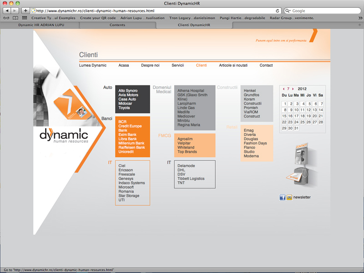Click the browser Forward arrow button
This screenshot has width=364, height=273.
pyautogui.click(x=15, y=10)
